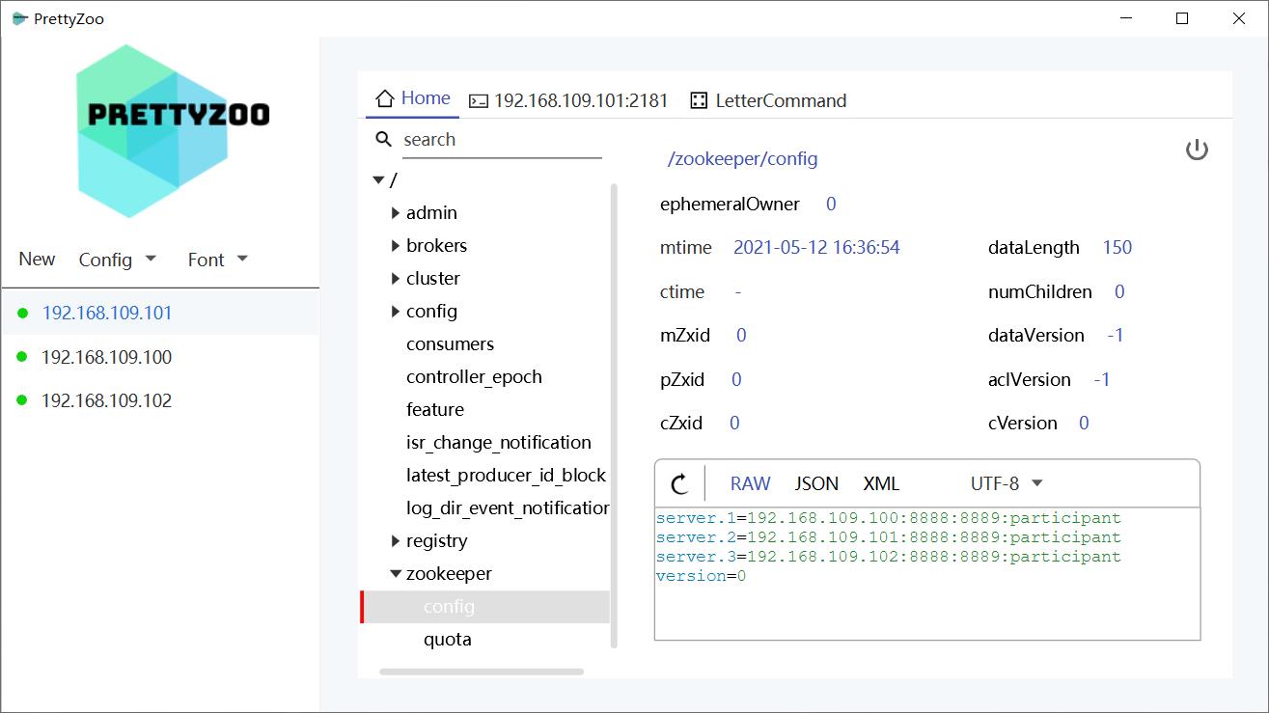Click the ephemeralOwner value 0
The height and width of the screenshot is (713, 1269).
coord(831,205)
